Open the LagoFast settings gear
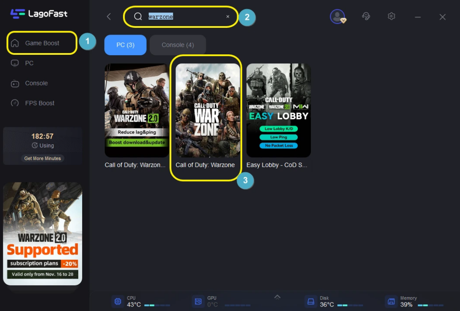The width and height of the screenshot is (460, 311). click(x=391, y=16)
